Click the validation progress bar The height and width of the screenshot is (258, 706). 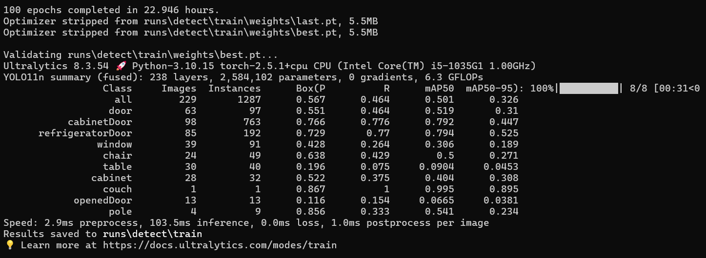(x=588, y=89)
